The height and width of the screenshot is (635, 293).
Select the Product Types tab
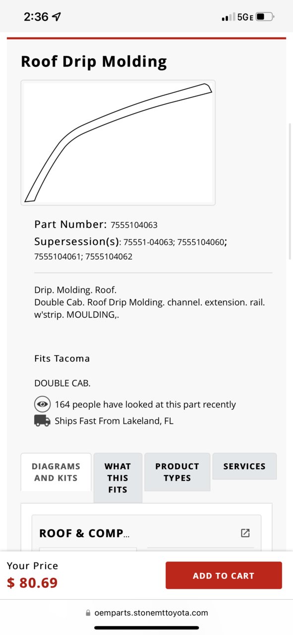point(177,472)
